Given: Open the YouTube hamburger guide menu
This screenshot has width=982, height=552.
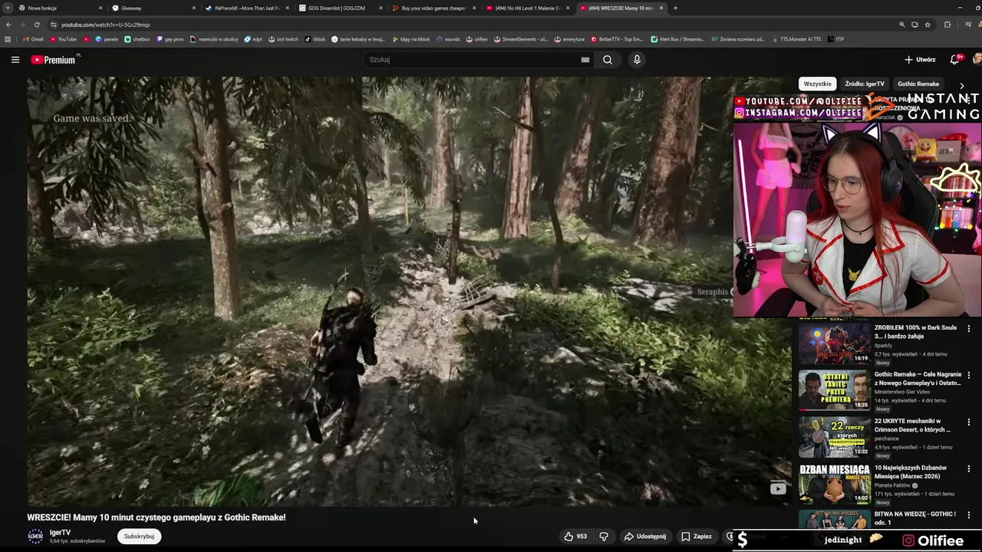Looking at the screenshot, I should 15,60.
